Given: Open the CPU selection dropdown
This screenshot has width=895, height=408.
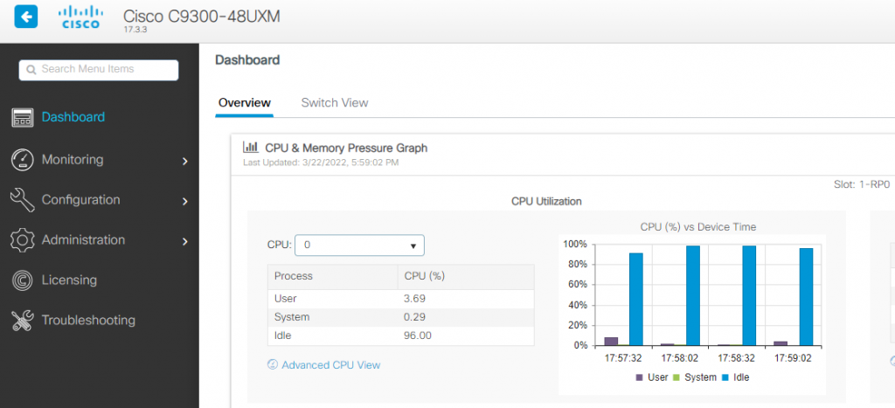Looking at the screenshot, I should click(x=359, y=245).
